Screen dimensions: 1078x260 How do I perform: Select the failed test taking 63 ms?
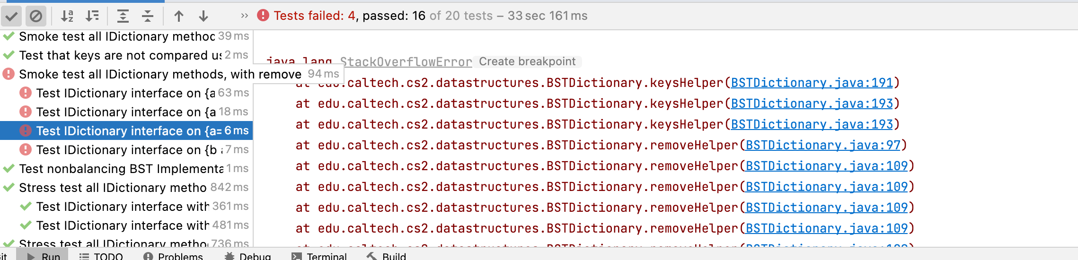point(125,93)
